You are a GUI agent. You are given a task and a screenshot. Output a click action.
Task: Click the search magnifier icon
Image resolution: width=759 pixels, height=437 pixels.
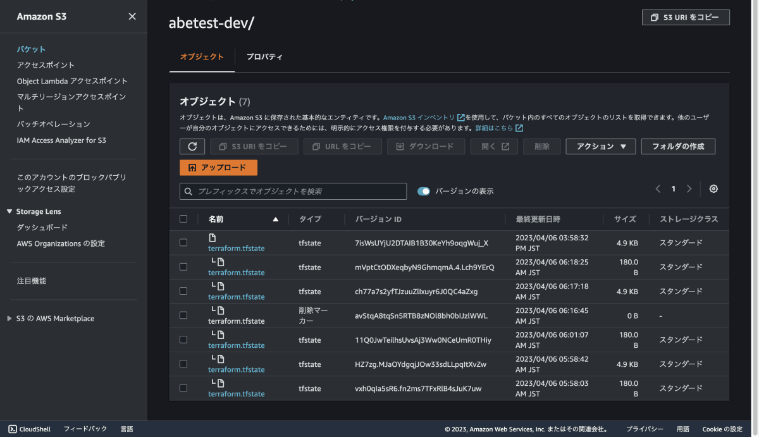tap(188, 191)
